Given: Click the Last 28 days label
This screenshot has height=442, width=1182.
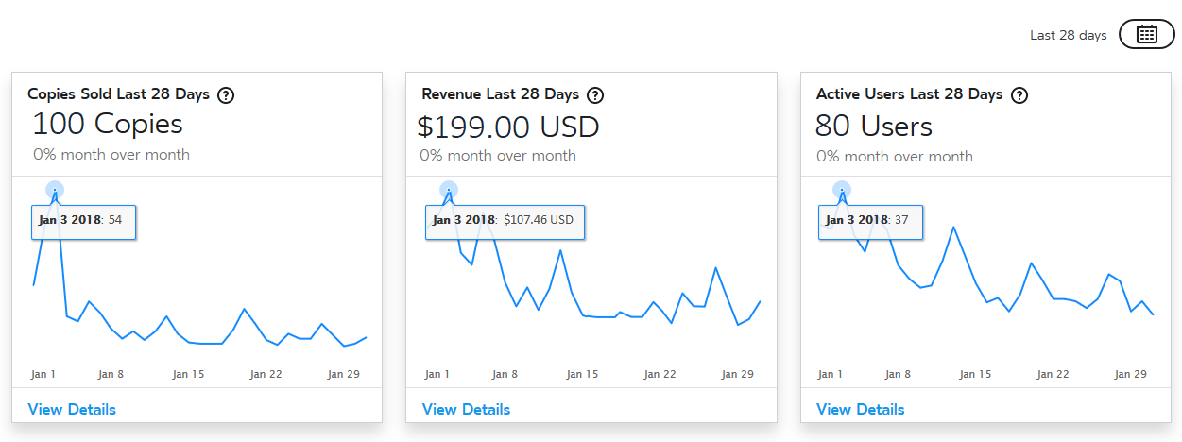Looking at the screenshot, I should click(x=1068, y=35).
